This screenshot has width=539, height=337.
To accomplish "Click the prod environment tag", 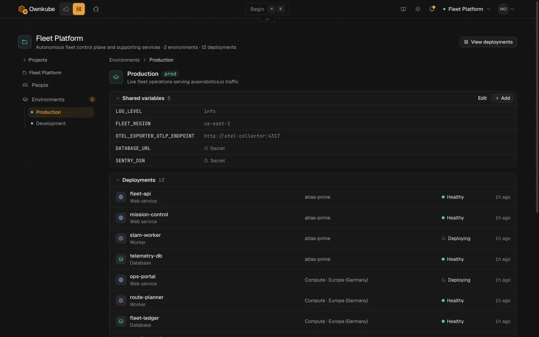I will [x=170, y=74].
